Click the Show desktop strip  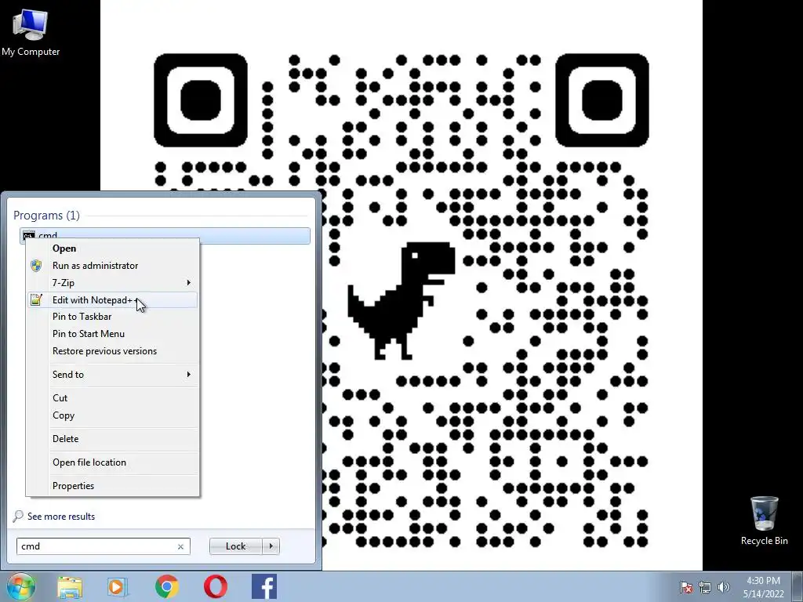point(799,586)
